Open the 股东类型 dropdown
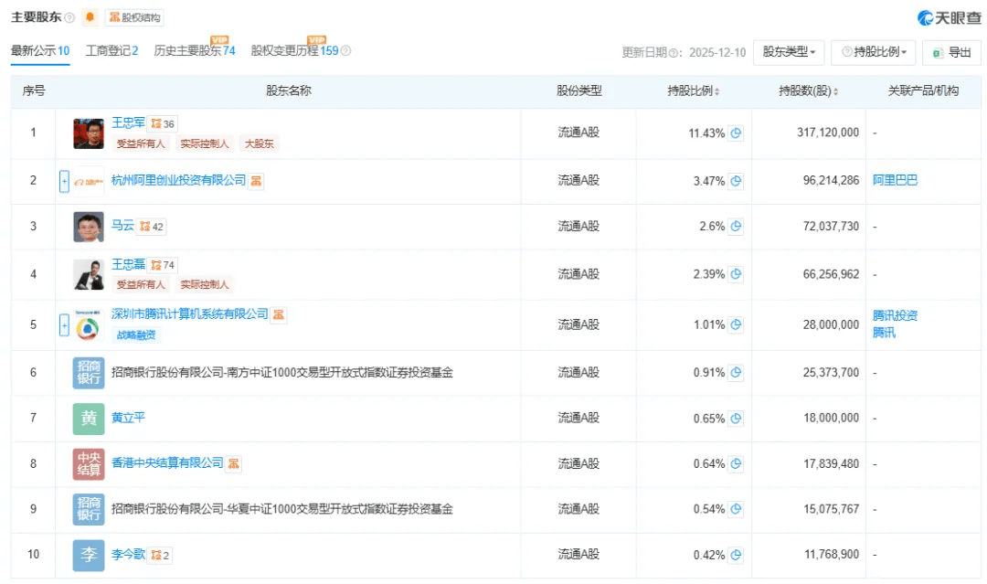Screen dimensions: 987x584 pos(789,52)
